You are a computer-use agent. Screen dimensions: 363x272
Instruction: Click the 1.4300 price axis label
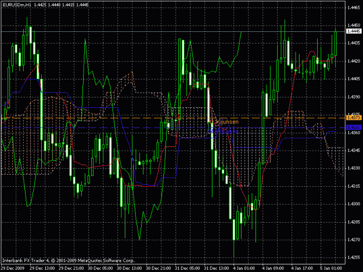(x=354, y=204)
